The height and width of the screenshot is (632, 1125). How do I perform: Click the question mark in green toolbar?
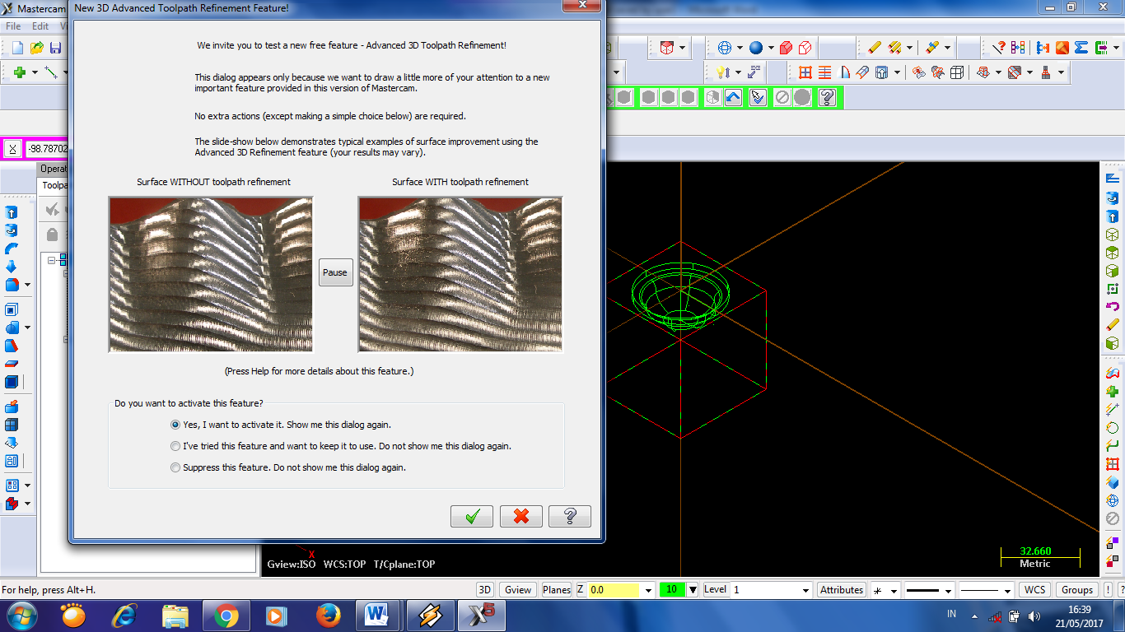coord(828,98)
